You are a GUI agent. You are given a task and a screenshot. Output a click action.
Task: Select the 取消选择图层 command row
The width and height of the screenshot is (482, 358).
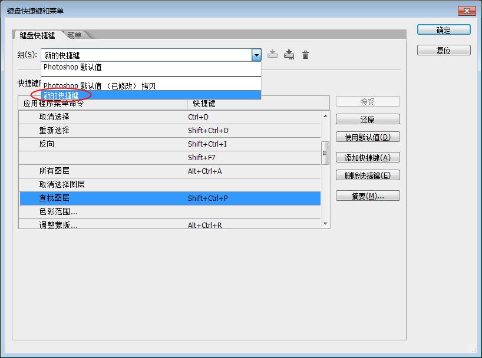click(x=170, y=185)
